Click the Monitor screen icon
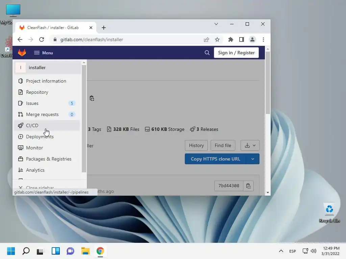The height and width of the screenshot is (259, 346). (x=21, y=148)
